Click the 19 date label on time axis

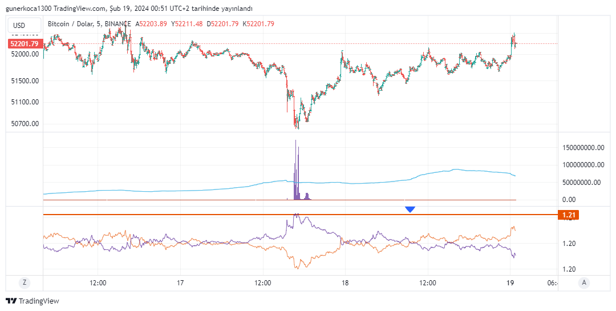[x=510, y=282]
